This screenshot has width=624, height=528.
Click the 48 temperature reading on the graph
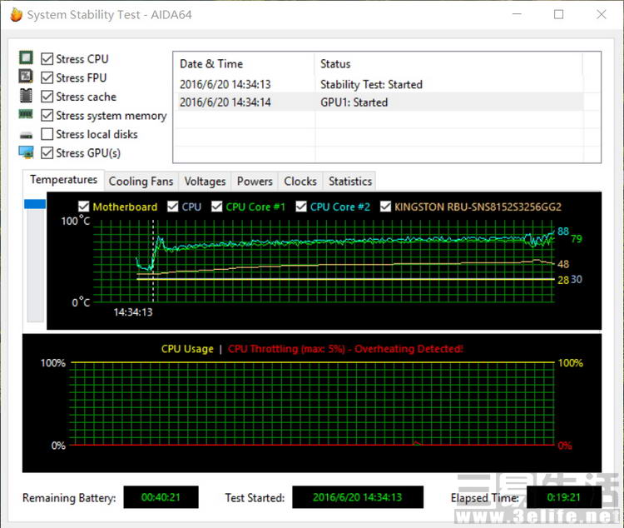[x=563, y=264]
